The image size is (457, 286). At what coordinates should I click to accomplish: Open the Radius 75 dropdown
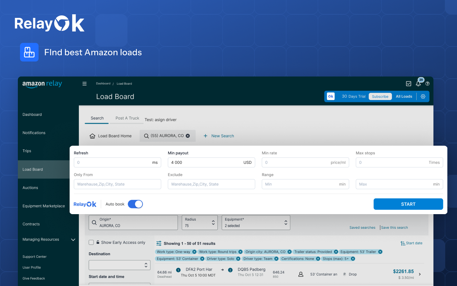click(200, 222)
